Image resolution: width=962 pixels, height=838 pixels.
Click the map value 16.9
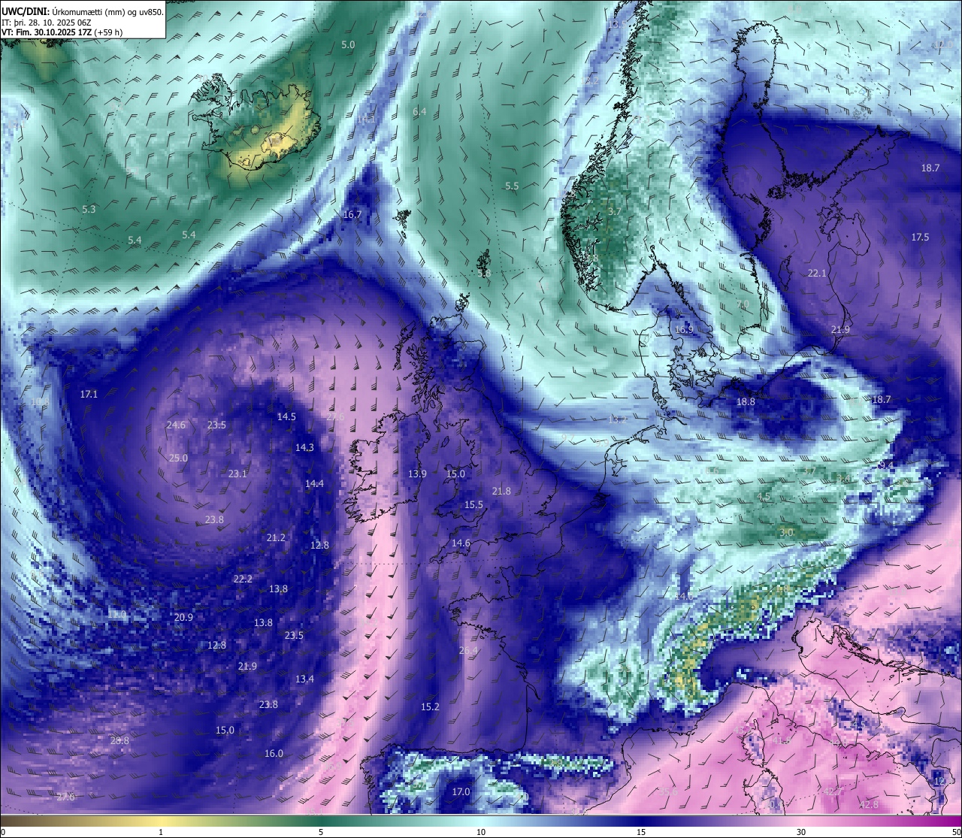coord(684,330)
